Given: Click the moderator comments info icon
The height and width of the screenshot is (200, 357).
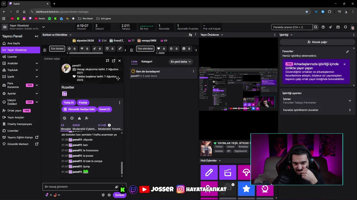Looking at the screenshot, I should click(109, 125).
